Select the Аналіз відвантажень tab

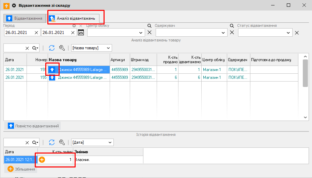point(76,18)
